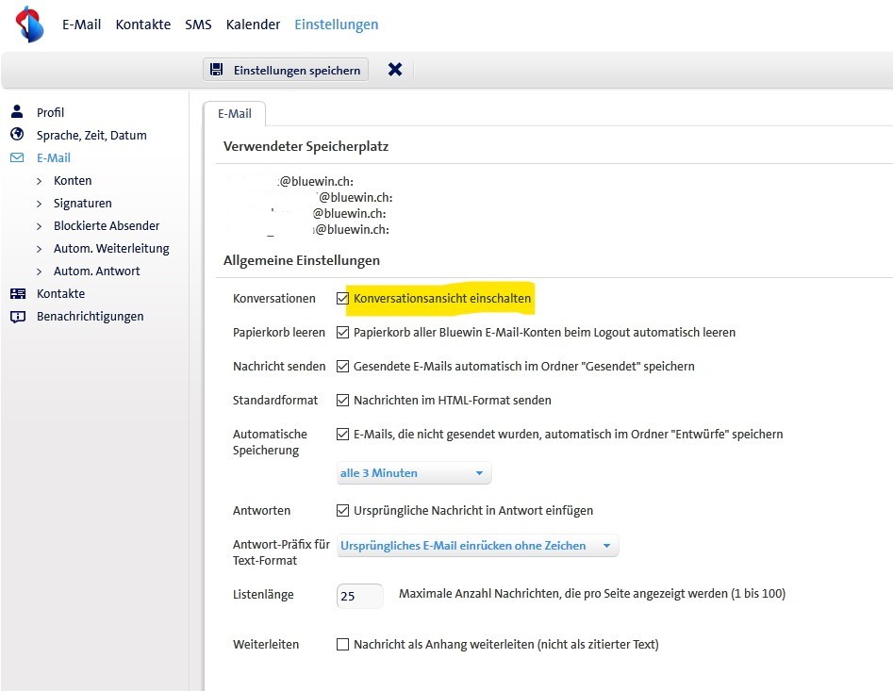893x691 pixels.
Task: Open Sprache, Zeit, Datum via globe icon
Action: 17,135
